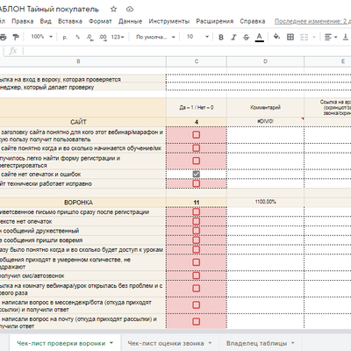Open Чек-лист проверки воронки tab menu arrow
Image resolution: width=351 pixels, height=351 pixels.
[x=111, y=343]
